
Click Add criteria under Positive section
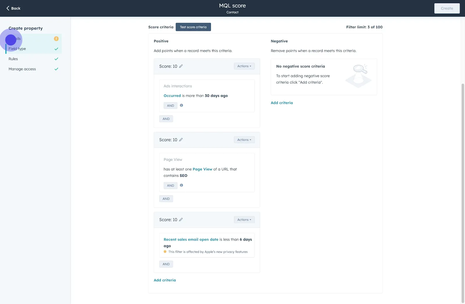pos(165,280)
